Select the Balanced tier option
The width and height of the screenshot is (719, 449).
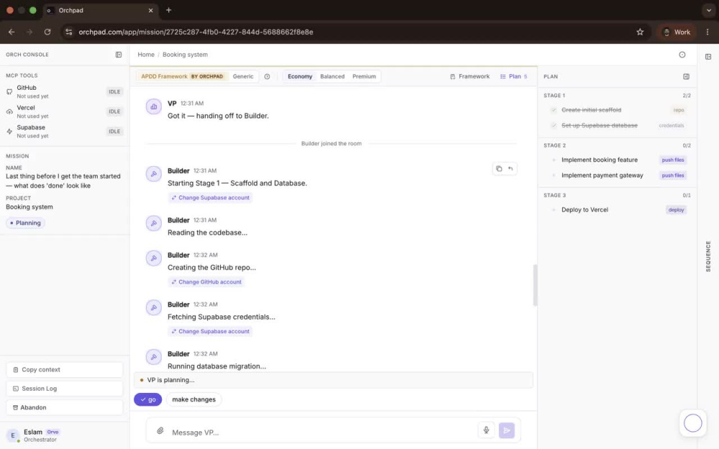point(332,77)
